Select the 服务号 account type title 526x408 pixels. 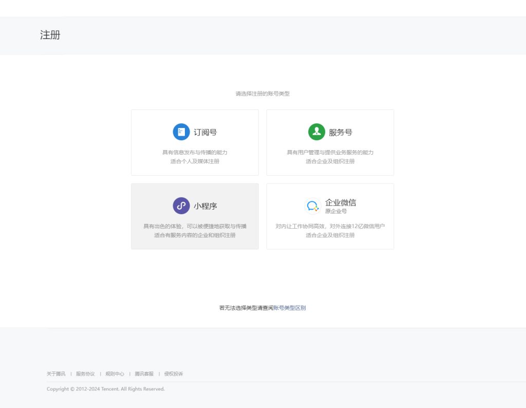(x=341, y=132)
